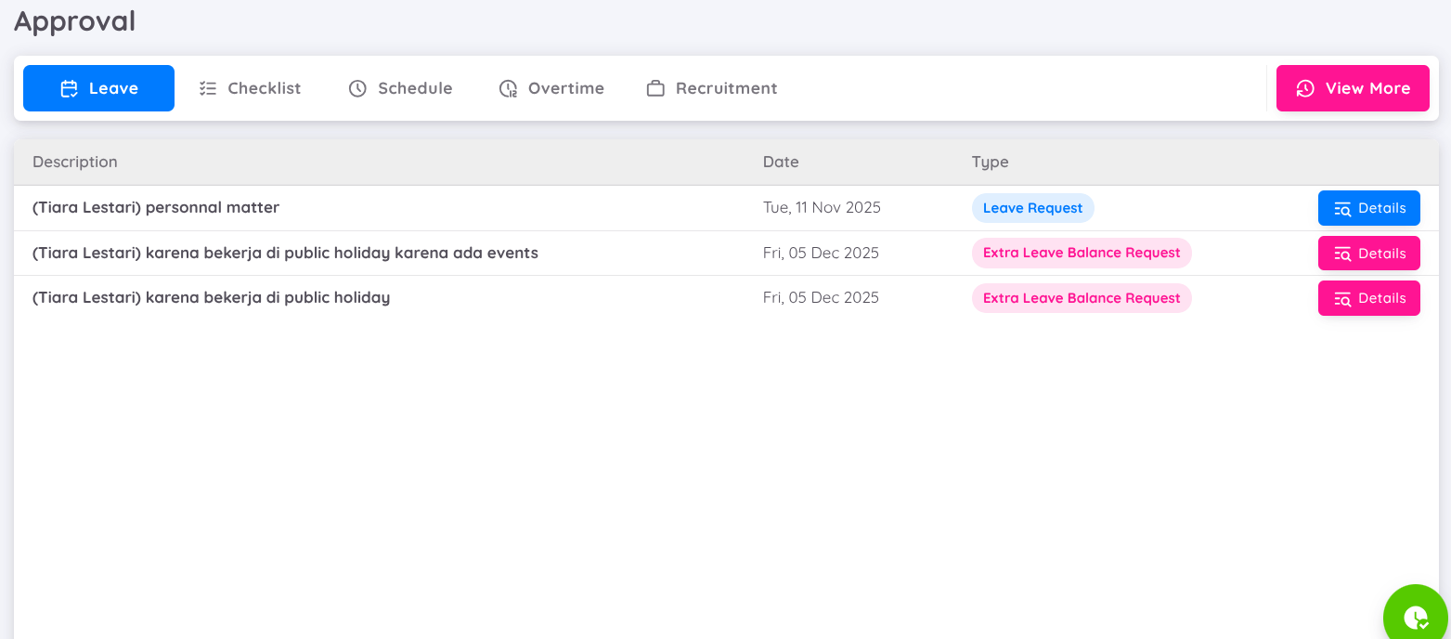Click the Leave Request type badge
The image size is (1451, 639).
click(1032, 208)
